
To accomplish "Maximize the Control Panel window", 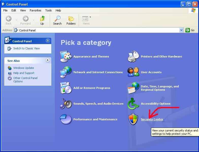I will (189, 4).
